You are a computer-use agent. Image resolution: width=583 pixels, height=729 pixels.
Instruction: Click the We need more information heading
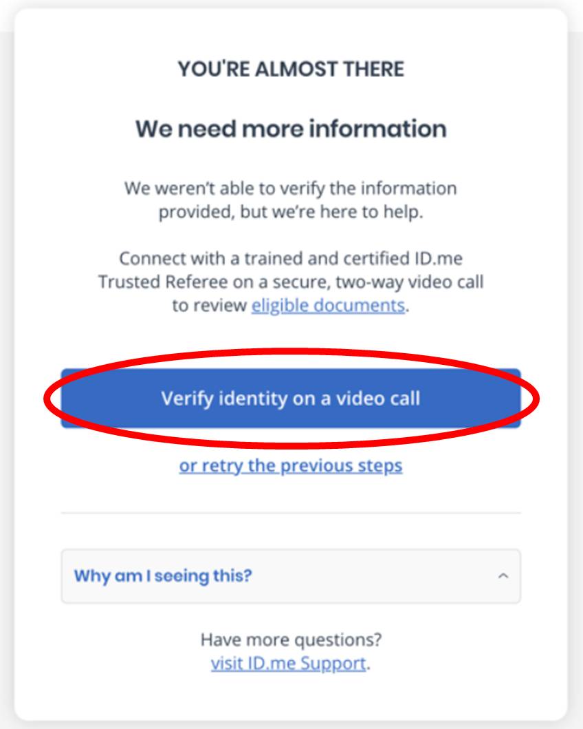[291, 129]
